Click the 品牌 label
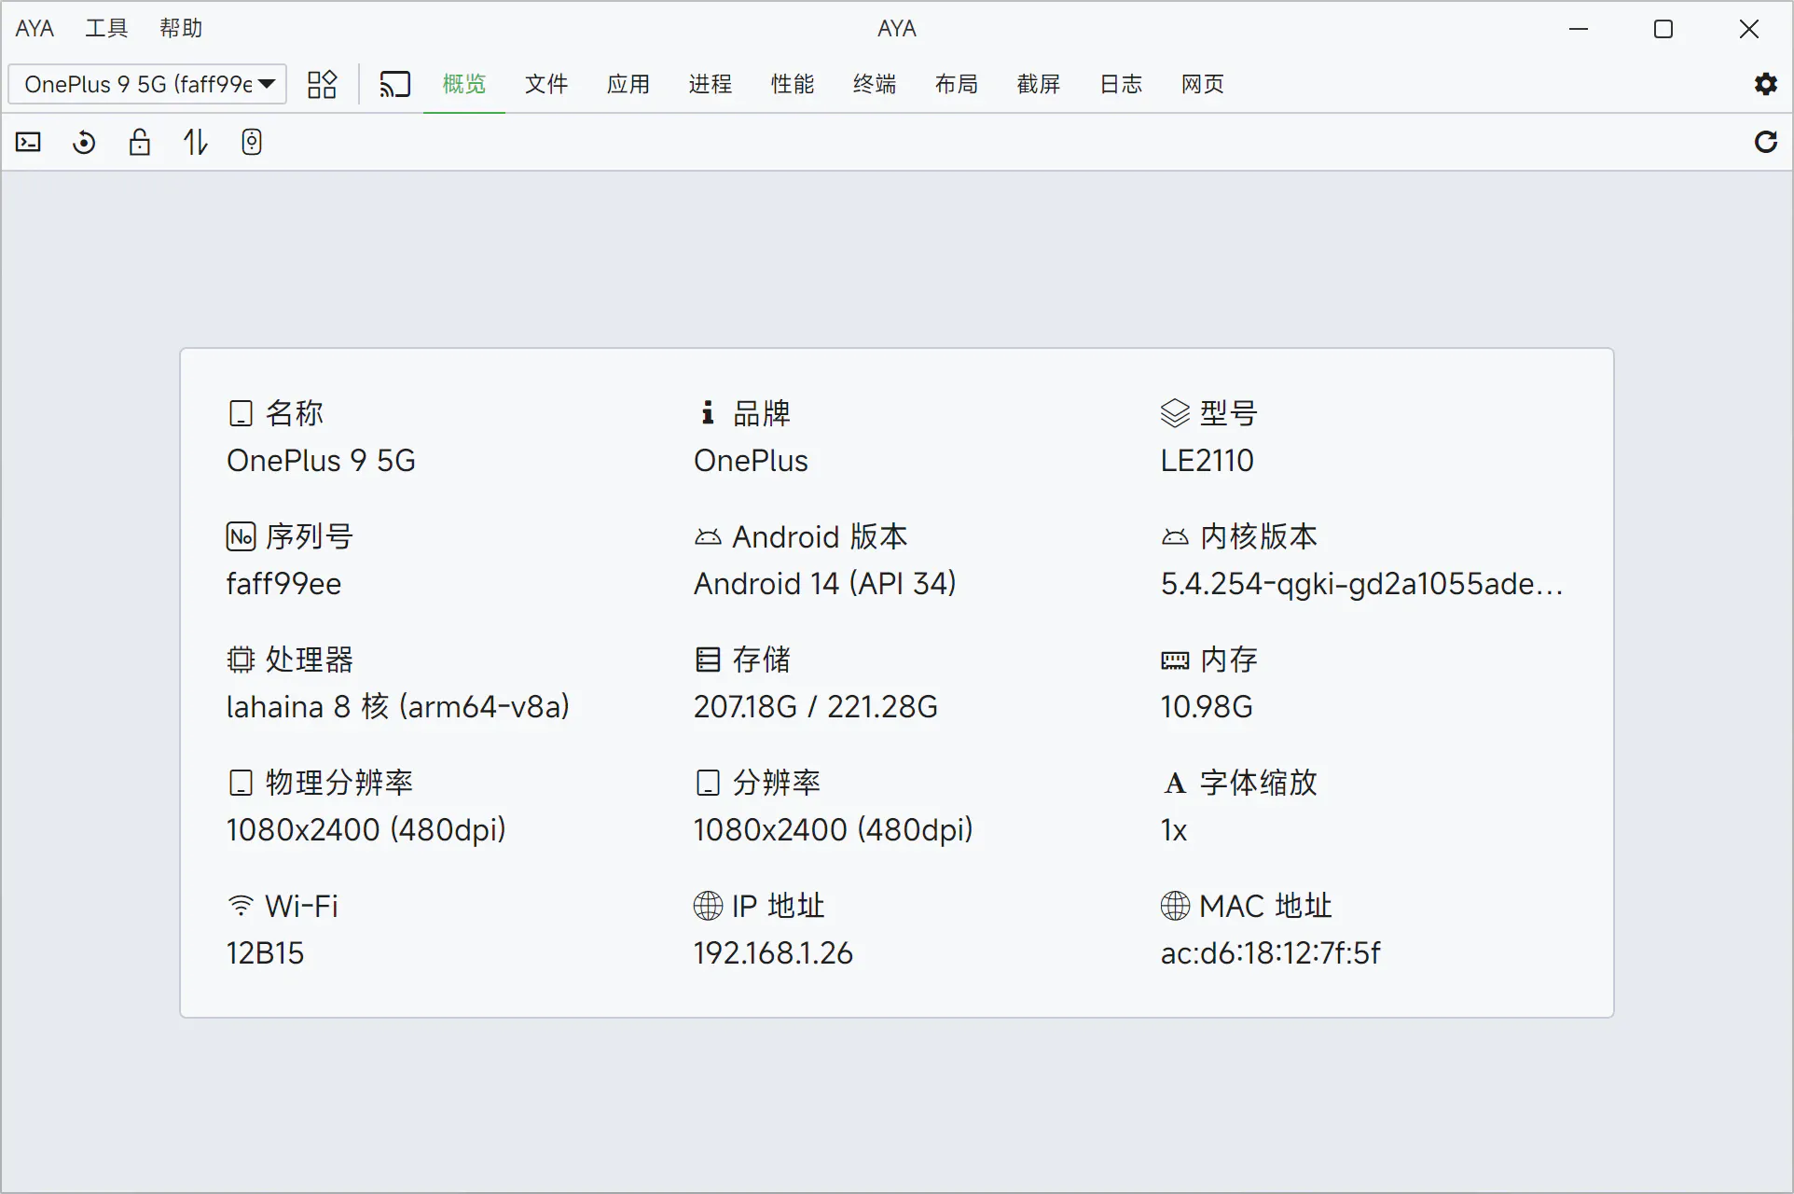The height and width of the screenshot is (1194, 1794). [x=762, y=413]
